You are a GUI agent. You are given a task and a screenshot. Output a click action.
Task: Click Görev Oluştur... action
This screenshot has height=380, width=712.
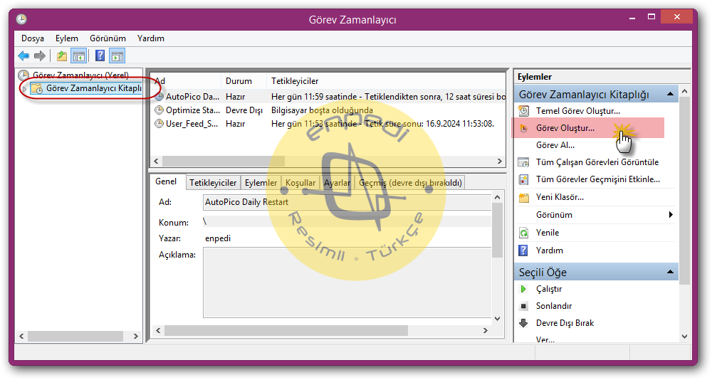565,128
